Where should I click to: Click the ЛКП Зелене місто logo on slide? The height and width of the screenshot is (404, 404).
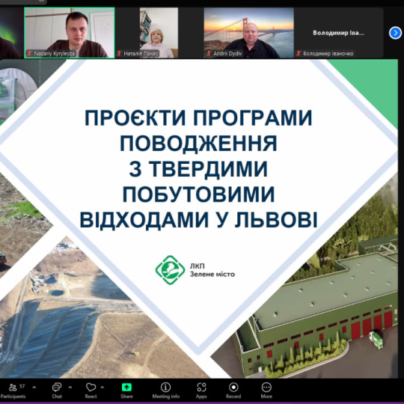[195, 270]
